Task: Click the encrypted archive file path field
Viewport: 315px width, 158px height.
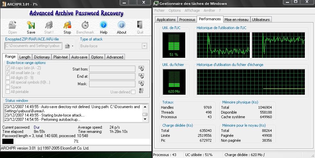Action: (33, 46)
